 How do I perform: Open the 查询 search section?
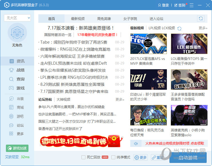click(17, 79)
